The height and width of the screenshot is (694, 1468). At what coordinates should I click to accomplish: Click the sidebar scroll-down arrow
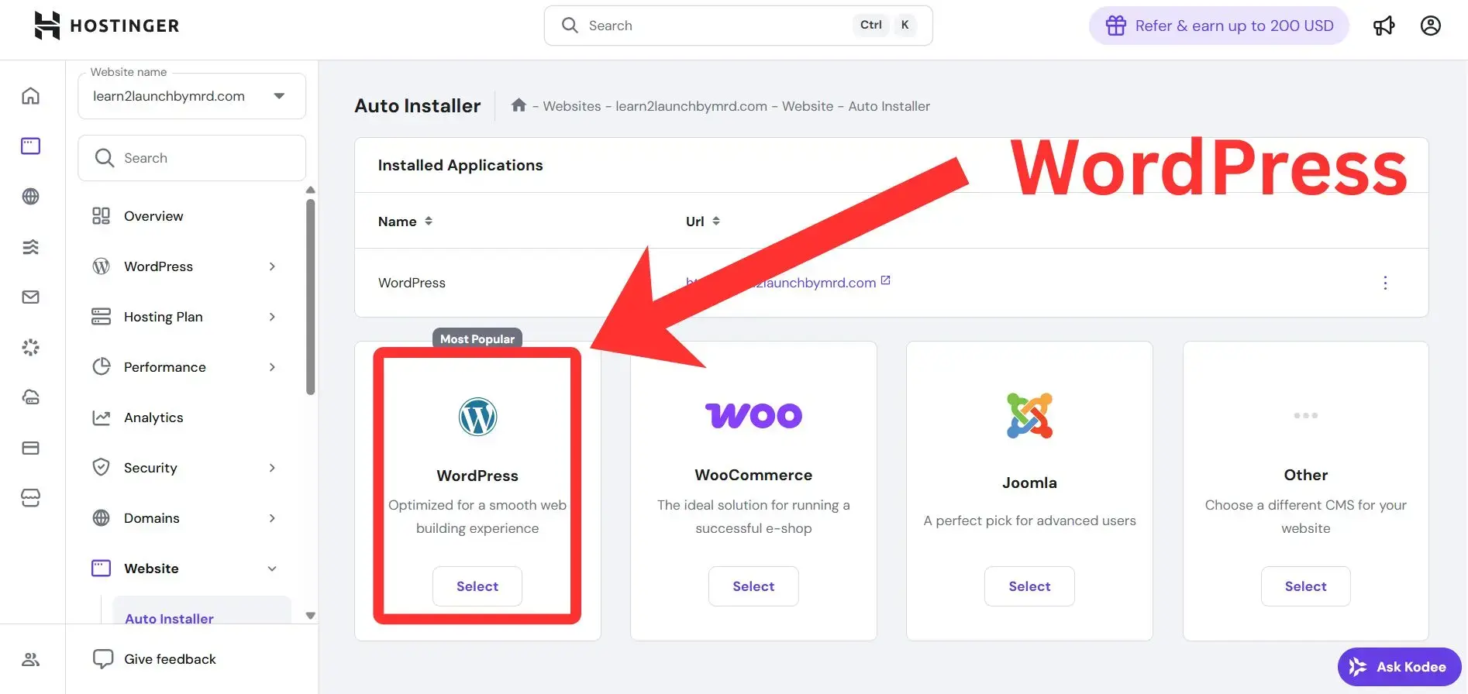pyautogui.click(x=311, y=616)
